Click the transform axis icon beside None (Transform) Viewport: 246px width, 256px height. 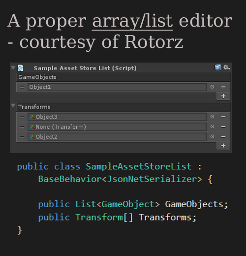pyautogui.click(x=32, y=127)
